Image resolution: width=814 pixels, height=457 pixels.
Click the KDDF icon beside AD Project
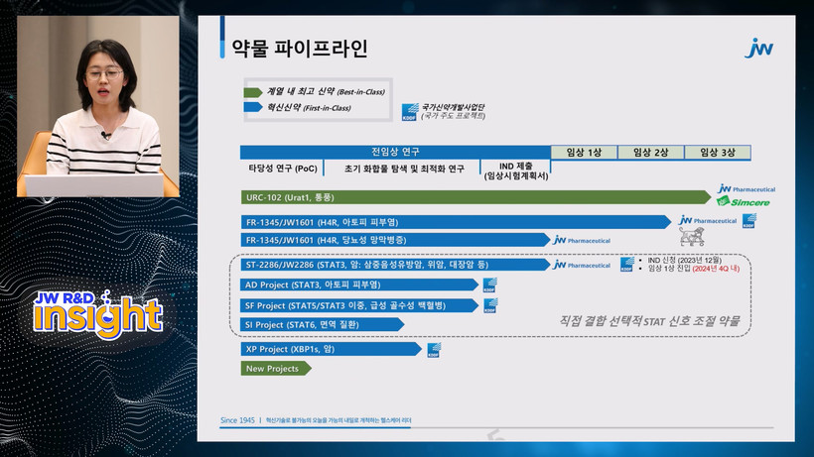(489, 285)
